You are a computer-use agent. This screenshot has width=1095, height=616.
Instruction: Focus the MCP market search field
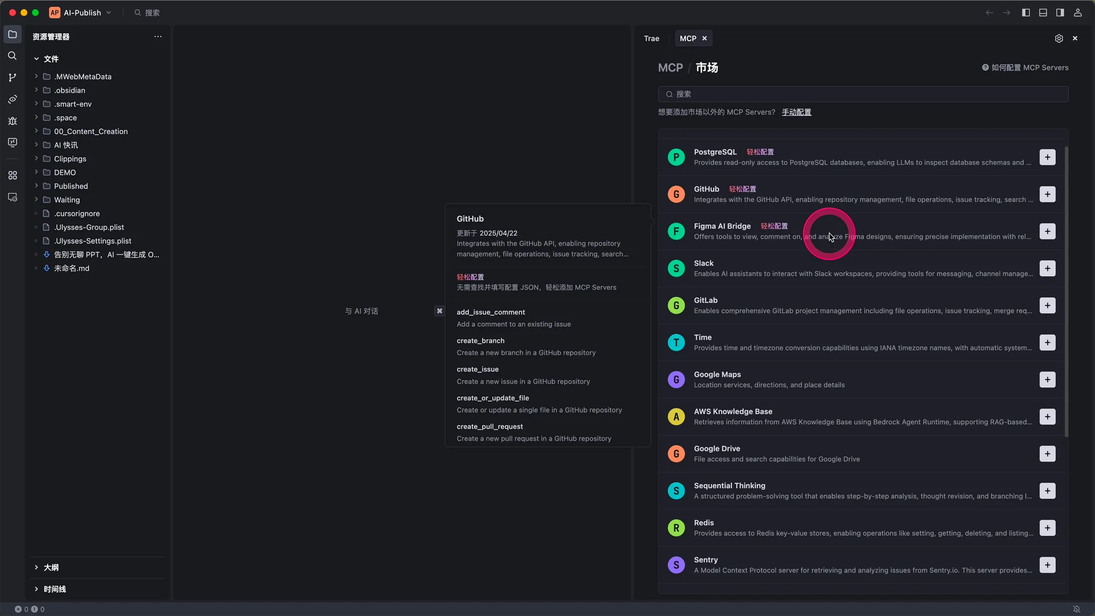tap(863, 94)
